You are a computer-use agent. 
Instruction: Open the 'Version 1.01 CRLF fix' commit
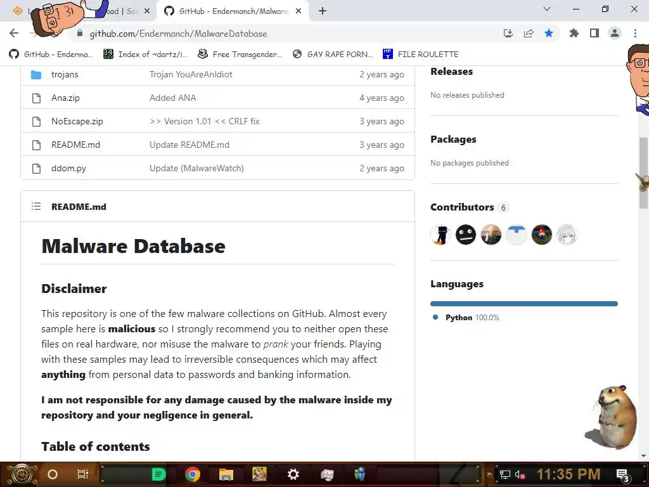click(205, 121)
